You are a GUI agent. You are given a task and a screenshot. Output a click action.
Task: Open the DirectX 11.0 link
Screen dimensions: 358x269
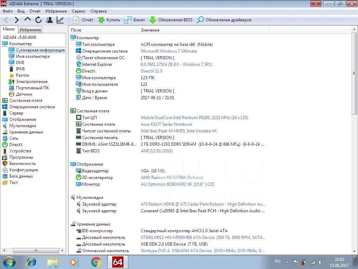(152, 71)
